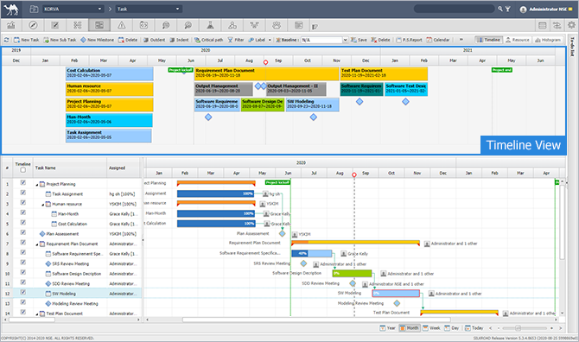Uncheck timeline checkbox for SRS Review Meeting row
Image resolution: width=579 pixels, height=342 pixels.
pos(22,263)
